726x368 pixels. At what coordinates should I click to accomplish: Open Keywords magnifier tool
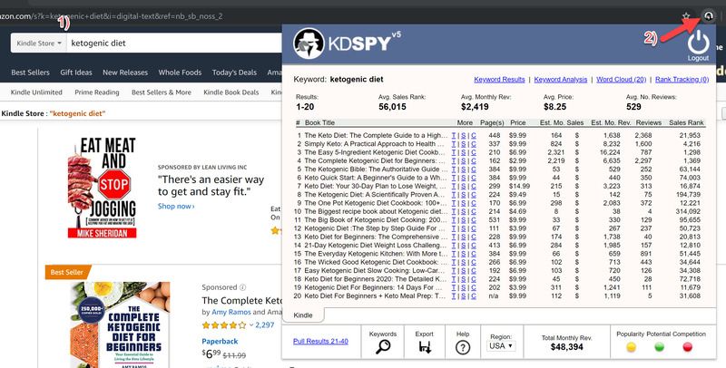pos(383,347)
